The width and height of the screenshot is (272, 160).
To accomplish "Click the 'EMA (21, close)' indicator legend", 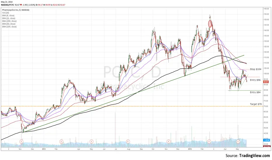I will click(9, 18).
